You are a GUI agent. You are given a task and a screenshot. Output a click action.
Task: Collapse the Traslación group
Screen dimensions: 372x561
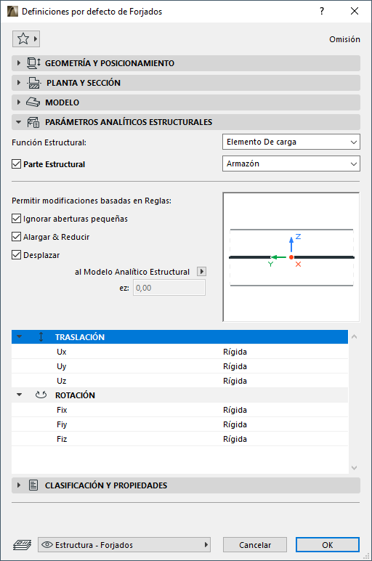pos(20,336)
